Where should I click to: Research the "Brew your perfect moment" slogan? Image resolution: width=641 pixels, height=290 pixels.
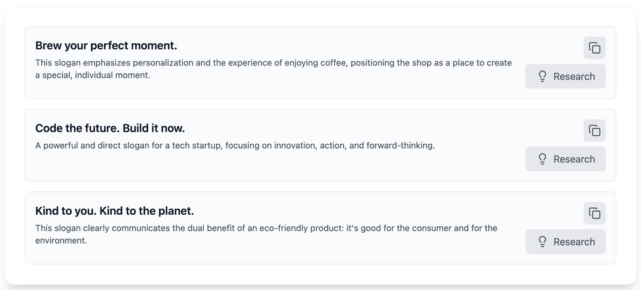(566, 77)
